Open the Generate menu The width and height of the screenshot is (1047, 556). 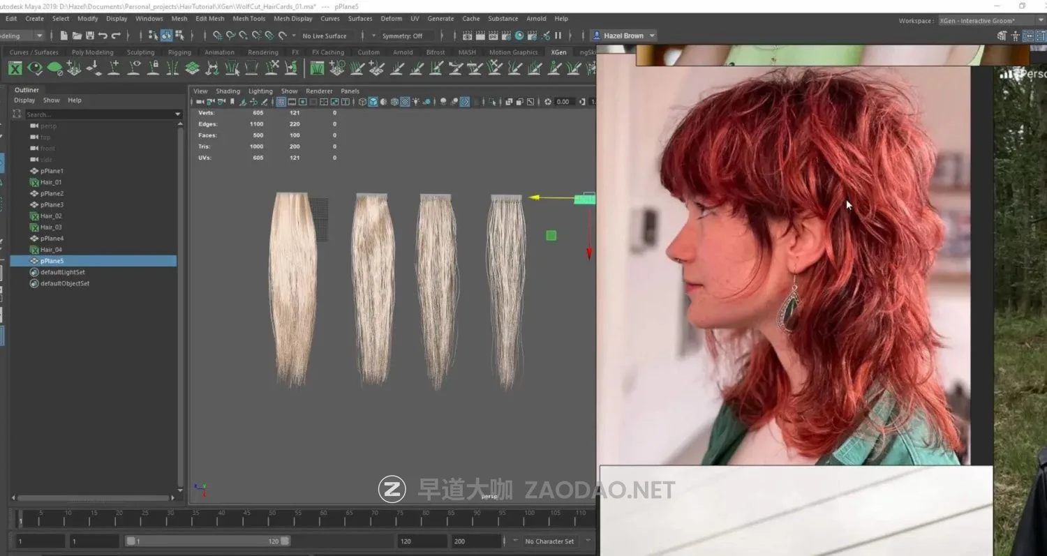pos(440,19)
